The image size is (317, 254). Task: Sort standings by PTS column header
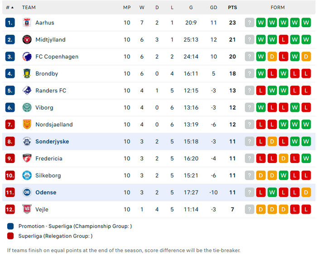click(x=232, y=8)
